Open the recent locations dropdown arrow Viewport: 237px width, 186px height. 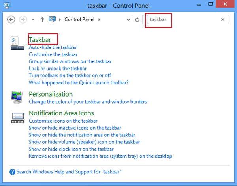[x=33, y=19]
